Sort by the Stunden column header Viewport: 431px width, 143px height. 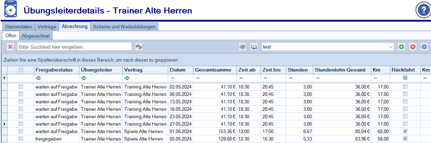click(x=299, y=70)
